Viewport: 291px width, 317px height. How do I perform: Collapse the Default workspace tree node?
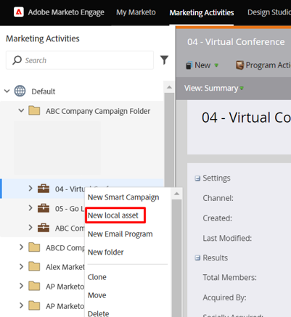pyautogui.click(x=7, y=91)
